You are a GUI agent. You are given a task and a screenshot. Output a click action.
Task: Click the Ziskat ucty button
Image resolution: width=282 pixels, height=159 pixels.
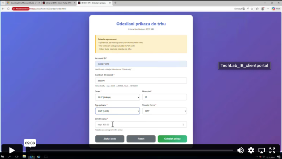(x=110, y=139)
